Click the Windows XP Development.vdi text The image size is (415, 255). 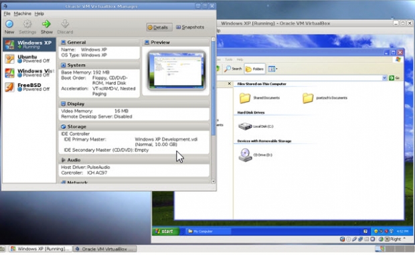[166, 139]
